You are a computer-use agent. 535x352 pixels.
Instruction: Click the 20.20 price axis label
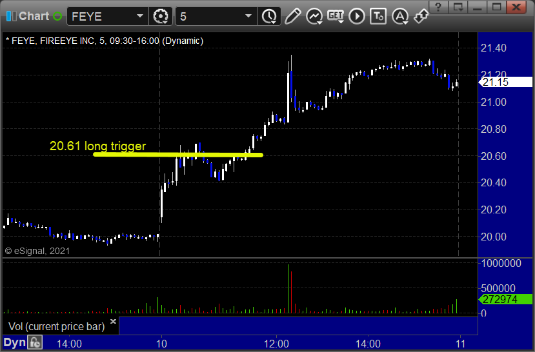click(493, 210)
